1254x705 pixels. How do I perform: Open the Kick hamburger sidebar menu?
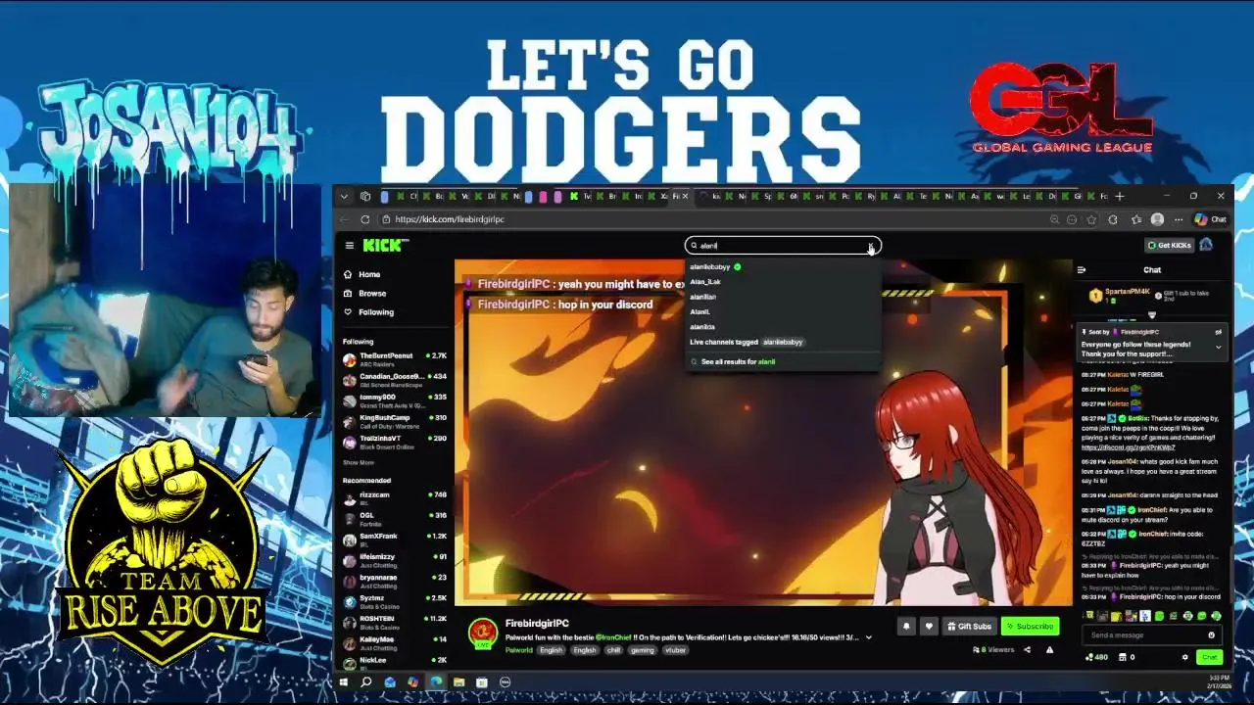349,245
